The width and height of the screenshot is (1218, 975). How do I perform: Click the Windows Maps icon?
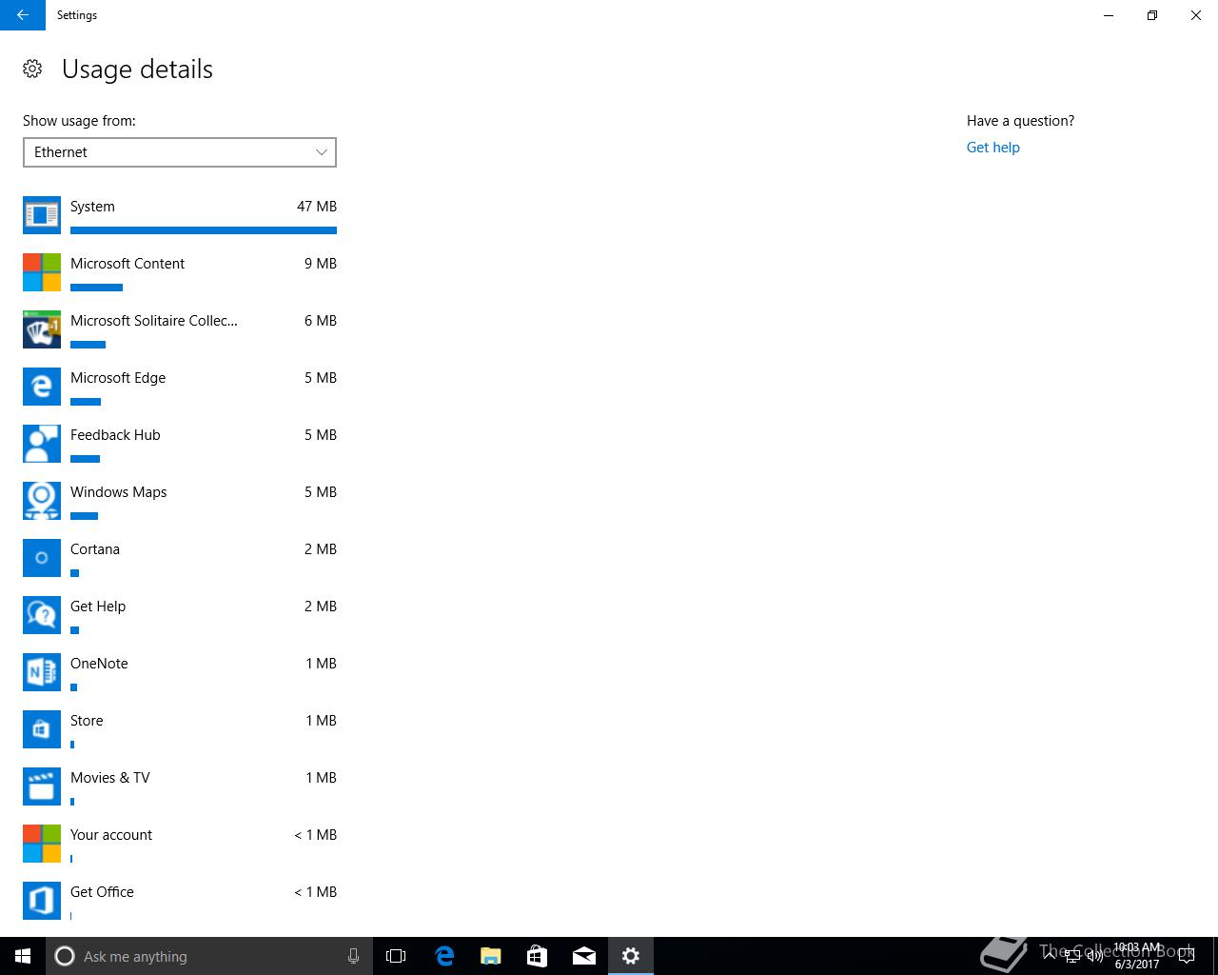[42, 501]
